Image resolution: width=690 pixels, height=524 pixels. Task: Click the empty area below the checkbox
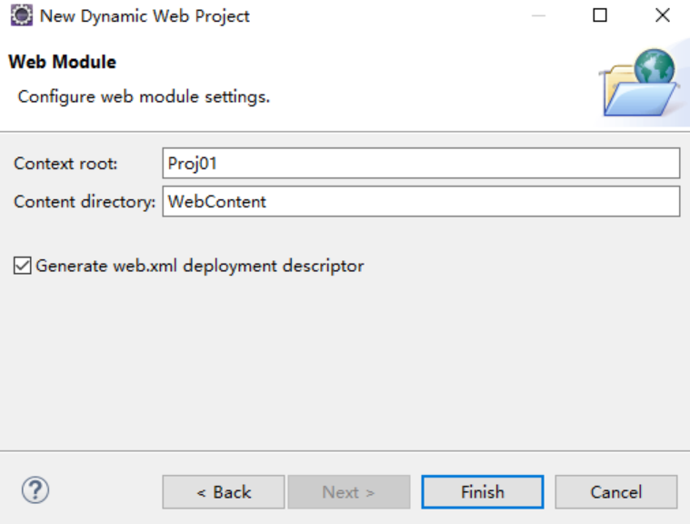coord(345,361)
